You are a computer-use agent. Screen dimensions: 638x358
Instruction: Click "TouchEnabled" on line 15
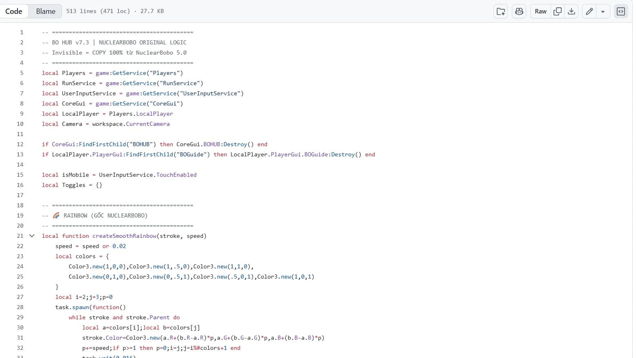pyautogui.click(x=176, y=175)
